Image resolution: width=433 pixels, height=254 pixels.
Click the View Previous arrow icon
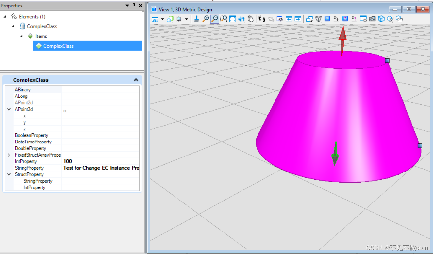[x=289, y=19]
